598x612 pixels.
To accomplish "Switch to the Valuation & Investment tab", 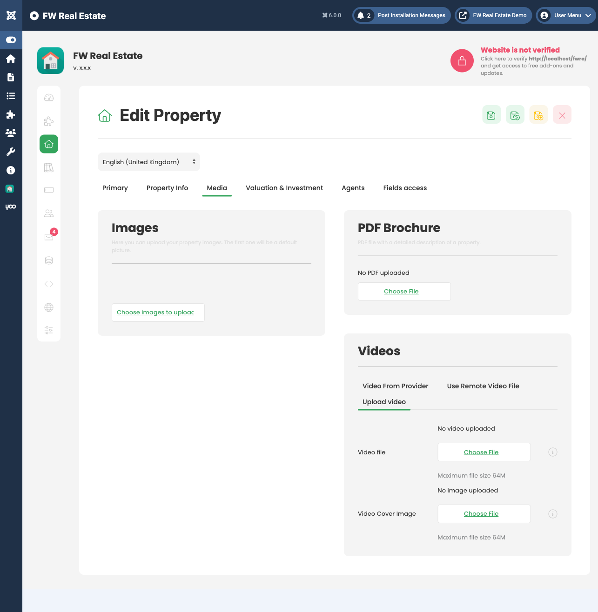I will tap(284, 188).
